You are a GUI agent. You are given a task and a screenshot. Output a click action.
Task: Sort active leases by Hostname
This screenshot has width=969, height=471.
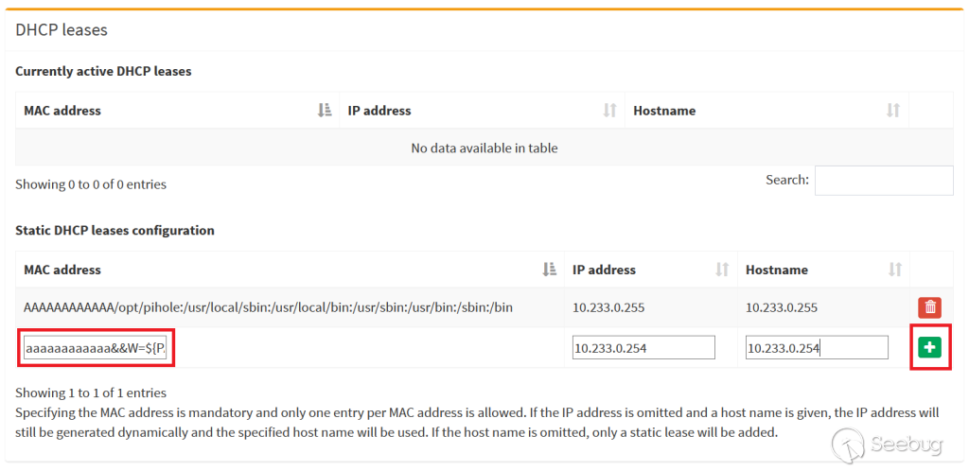point(766,111)
